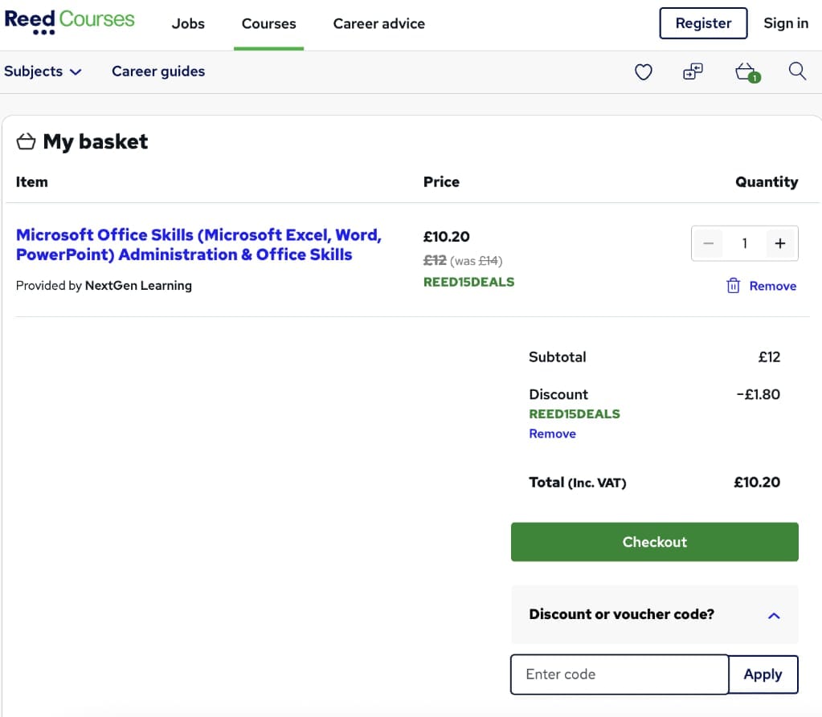Click the green REED15DEALS code under the price
The image size is (822, 717).
[x=468, y=283]
